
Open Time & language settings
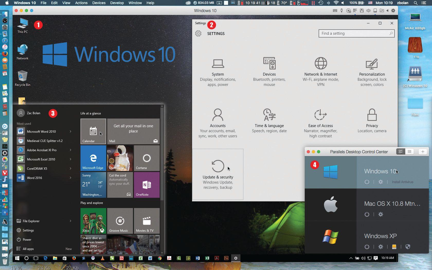(x=269, y=121)
